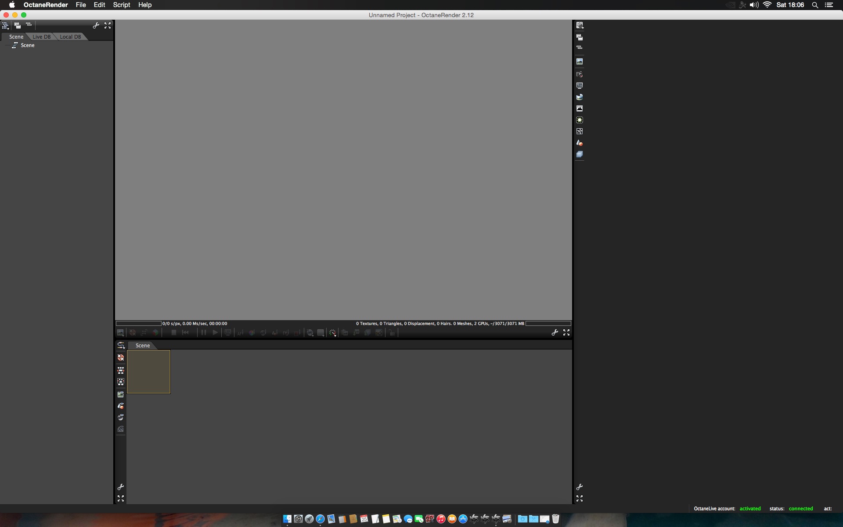Toggle render target node visibility with eye icon
843x527 pixels.
pyautogui.click(x=121, y=394)
